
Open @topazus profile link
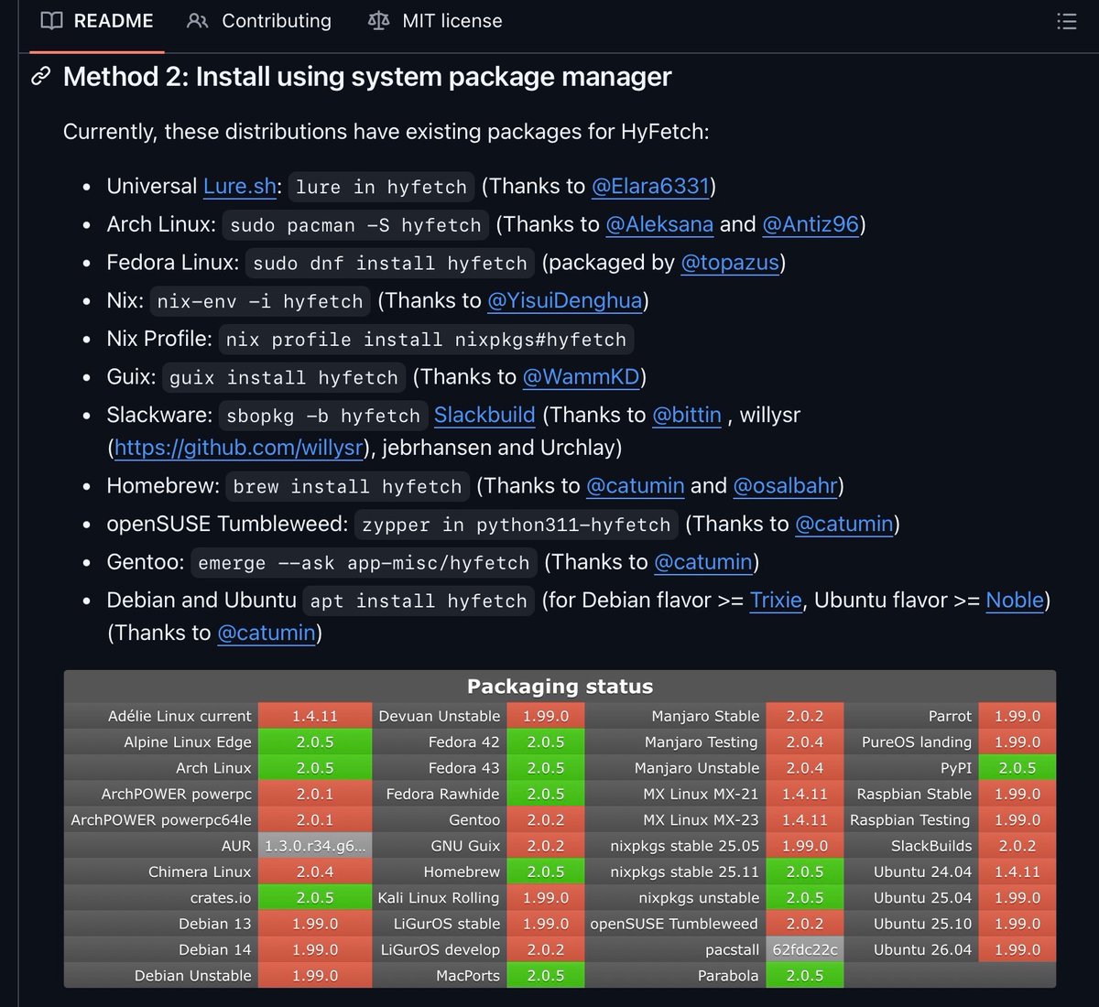(730, 263)
